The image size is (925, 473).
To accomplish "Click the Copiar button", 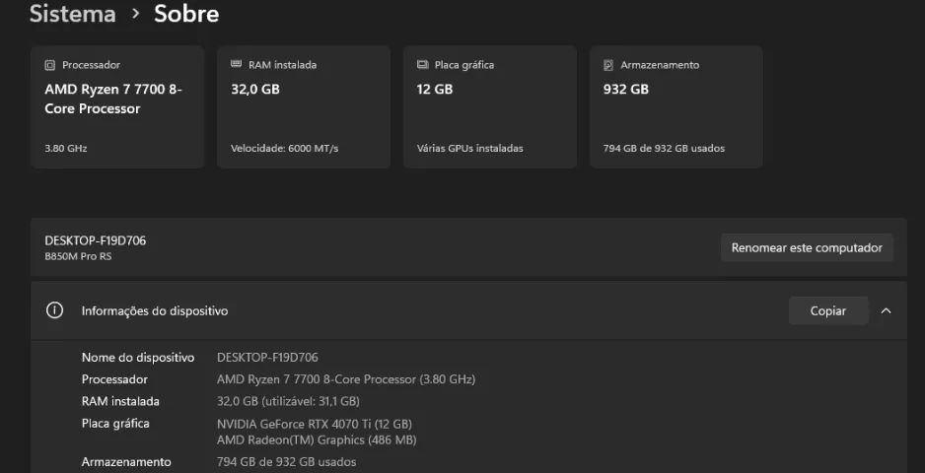I will tap(828, 310).
